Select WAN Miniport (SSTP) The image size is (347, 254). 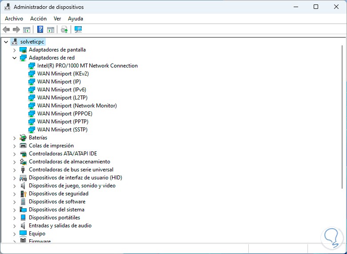point(62,129)
